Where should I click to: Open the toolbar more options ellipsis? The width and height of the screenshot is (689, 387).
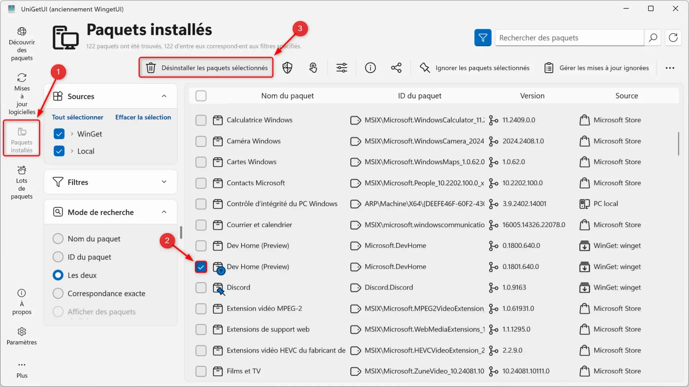[670, 68]
